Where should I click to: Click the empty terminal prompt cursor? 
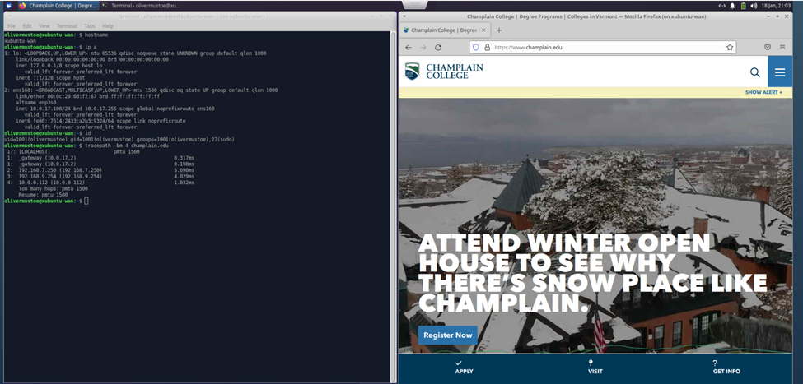(x=86, y=201)
